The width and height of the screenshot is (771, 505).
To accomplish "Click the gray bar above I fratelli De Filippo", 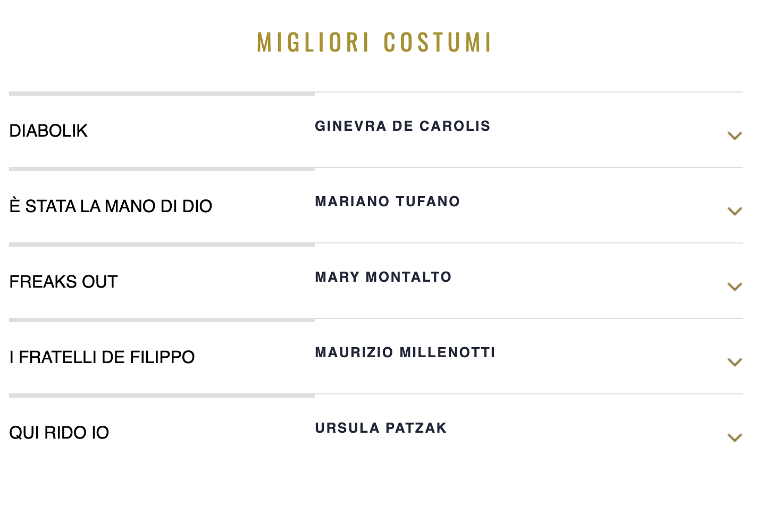I will pyautogui.click(x=162, y=320).
